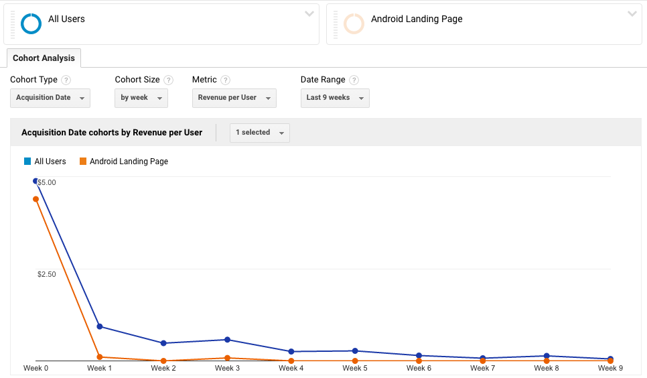
Task: Grab the Android Landing Page segment drag handle
Action: point(336,24)
